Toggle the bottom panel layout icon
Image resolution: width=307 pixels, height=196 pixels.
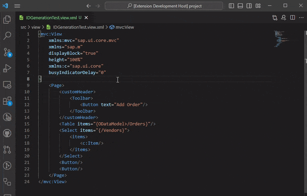coord(240,6)
